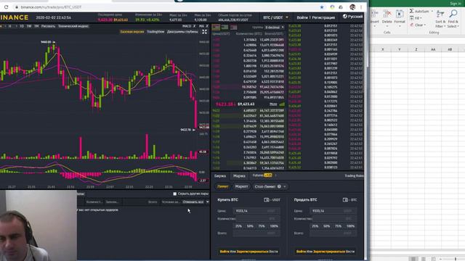This screenshot has height=261, width=465.
Task: Click the Binance logo
Action: click(15, 17)
